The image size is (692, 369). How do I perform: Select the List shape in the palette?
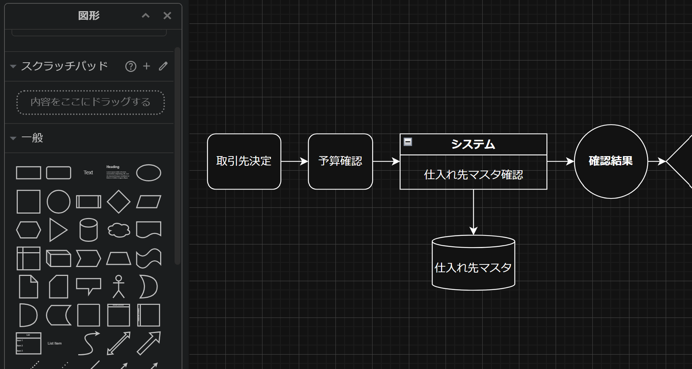(29, 343)
